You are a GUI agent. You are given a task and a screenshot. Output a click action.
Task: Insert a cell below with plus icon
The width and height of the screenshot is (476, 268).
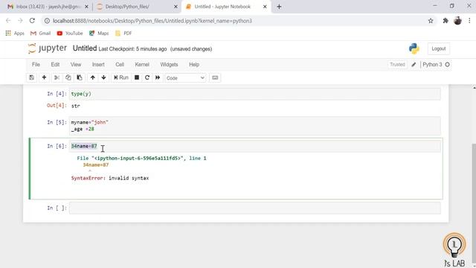pyautogui.click(x=44, y=77)
